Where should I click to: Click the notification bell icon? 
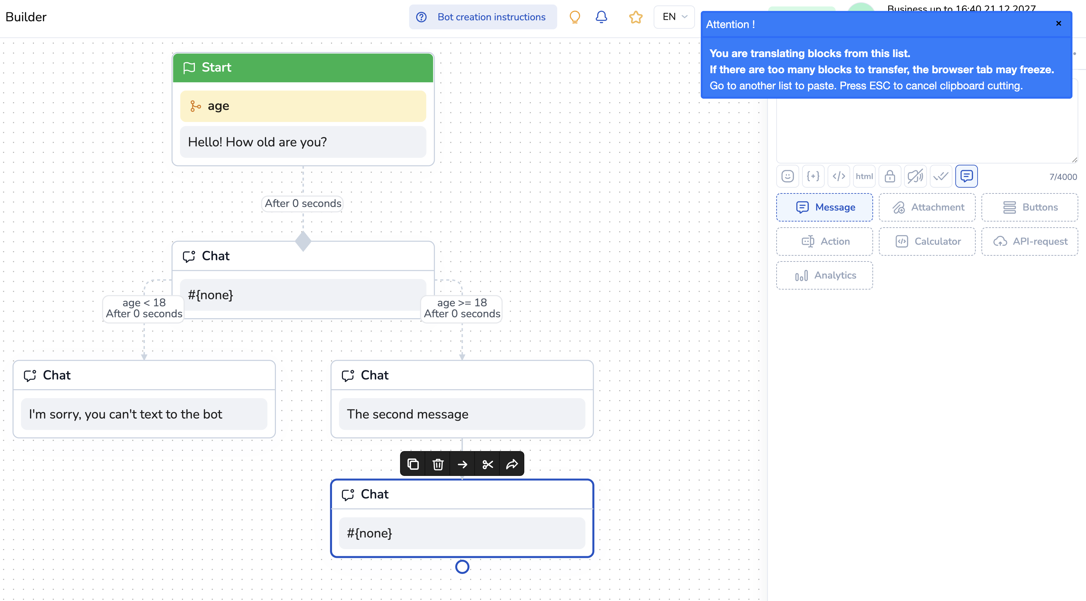(x=601, y=17)
